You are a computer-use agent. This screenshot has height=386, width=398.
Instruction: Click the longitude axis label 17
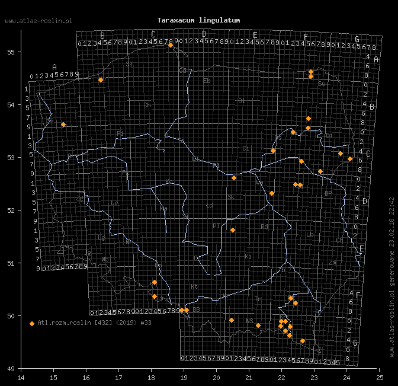click(x=118, y=378)
